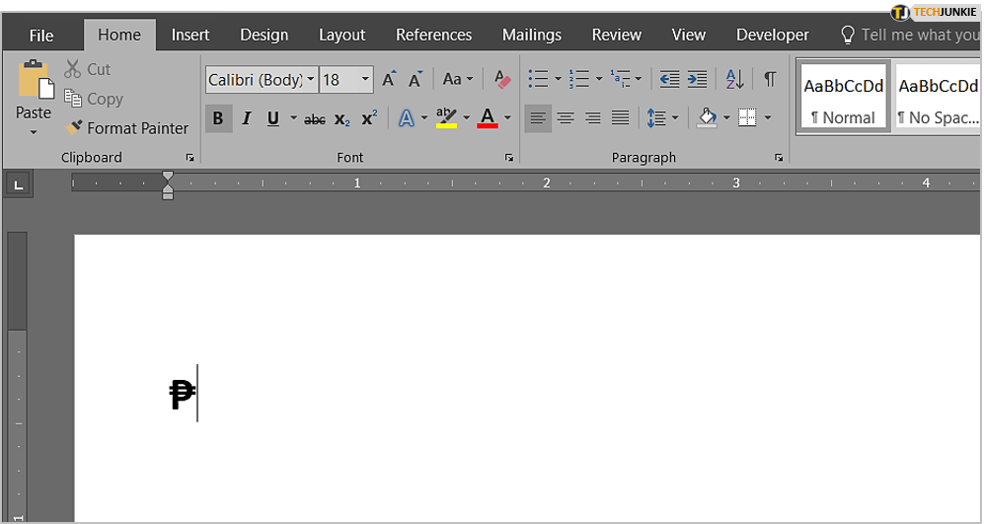This screenshot has height=524, width=984.
Task: Apply subscript formatting
Action: click(341, 119)
